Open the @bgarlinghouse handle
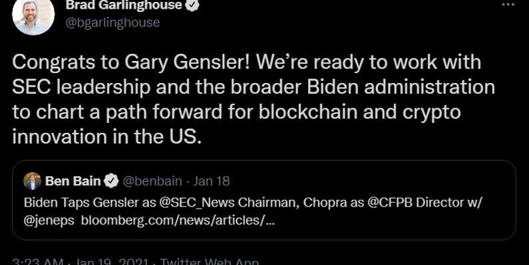The height and width of the screenshot is (265, 529). (112, 23)
